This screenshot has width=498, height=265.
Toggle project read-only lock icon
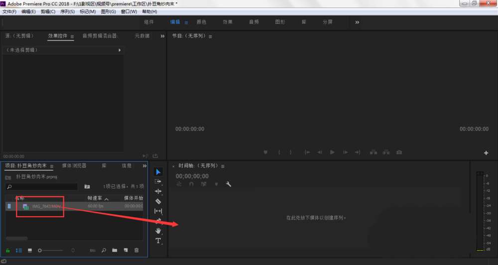point(8,250)
